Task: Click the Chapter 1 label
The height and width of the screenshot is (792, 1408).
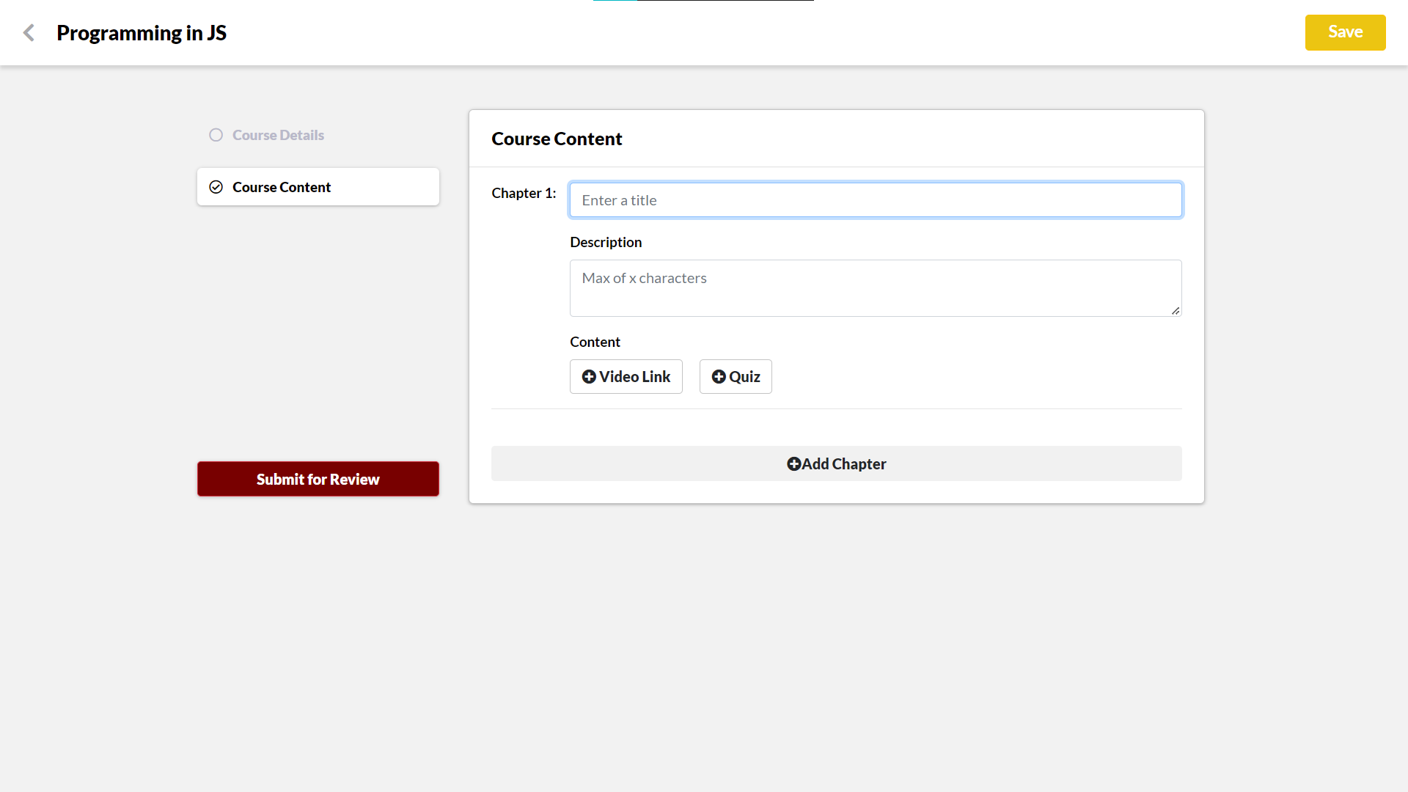Action: 524,193
